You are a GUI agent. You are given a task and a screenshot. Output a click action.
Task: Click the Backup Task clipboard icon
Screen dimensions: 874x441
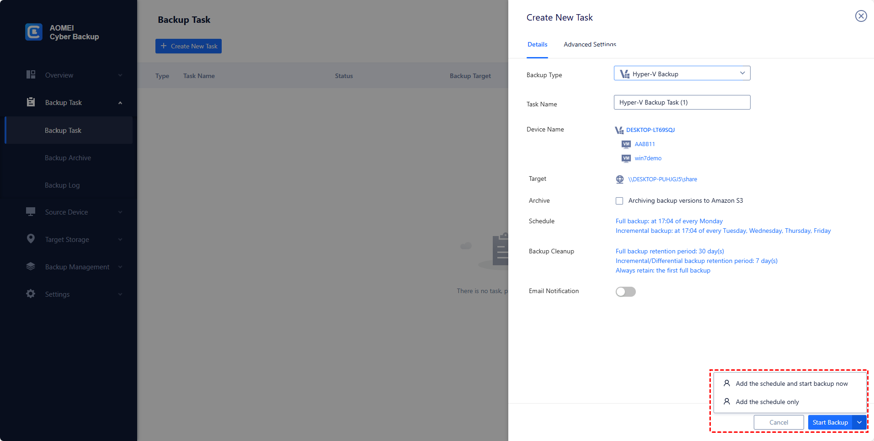tap(31, 102)
